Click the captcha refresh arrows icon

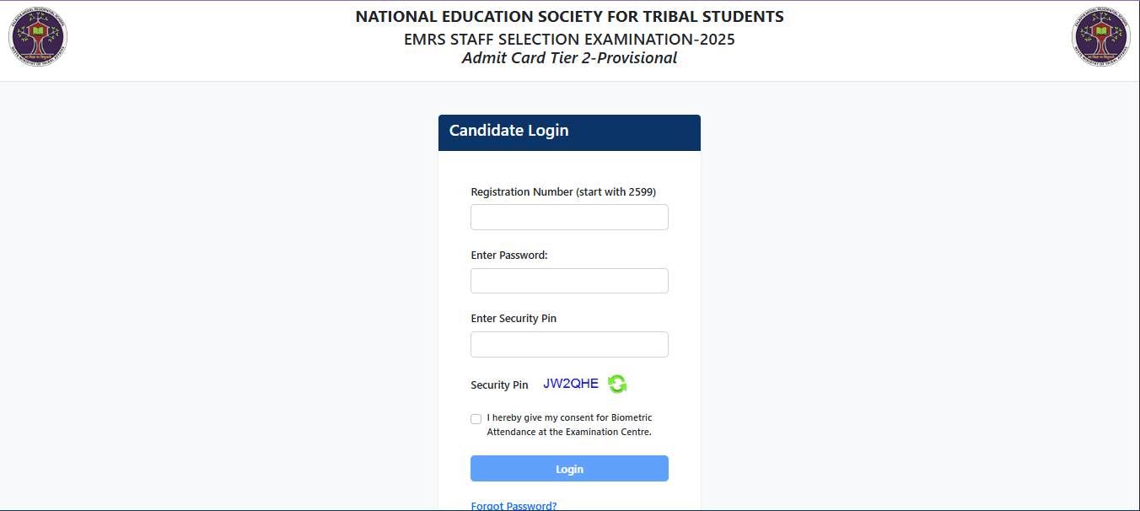point(616,384)
